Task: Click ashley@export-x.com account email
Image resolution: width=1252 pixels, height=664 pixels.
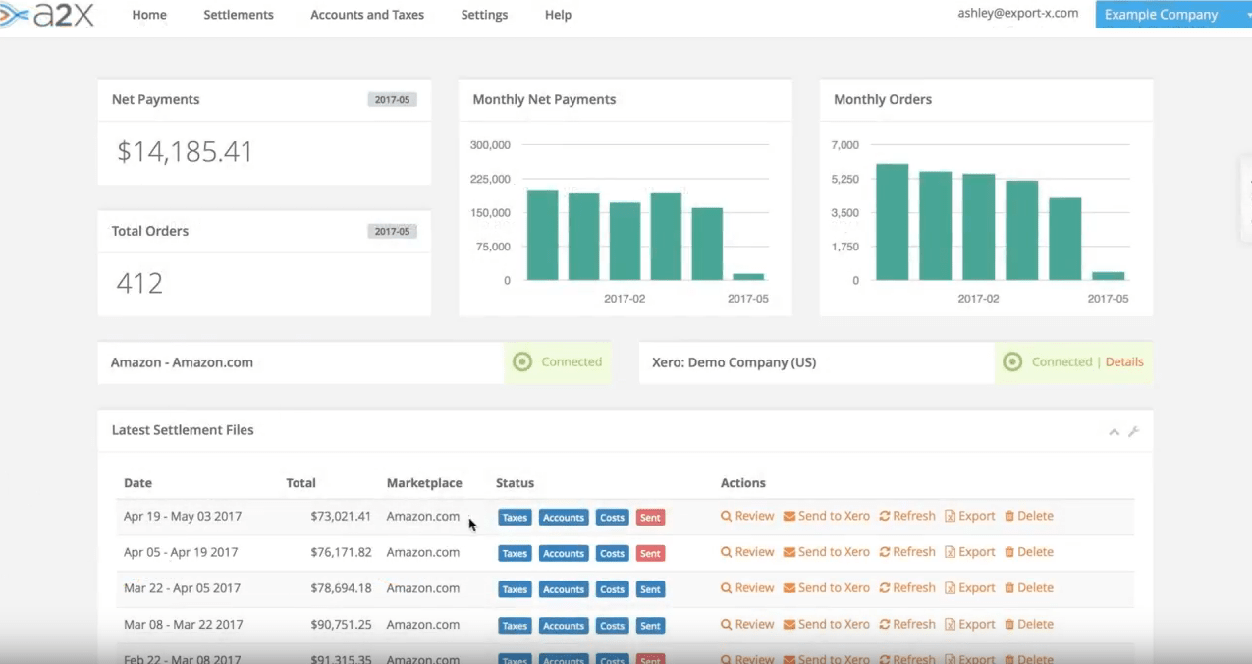Action: [x=1018, y=14]
